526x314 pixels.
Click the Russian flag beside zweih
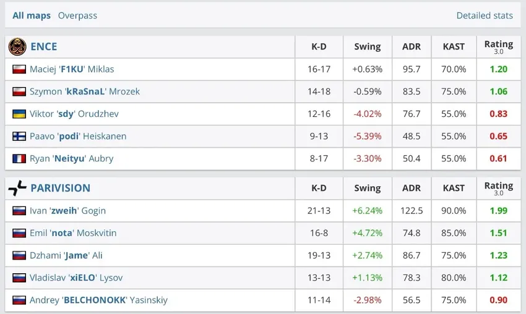[x=19, y=211]
